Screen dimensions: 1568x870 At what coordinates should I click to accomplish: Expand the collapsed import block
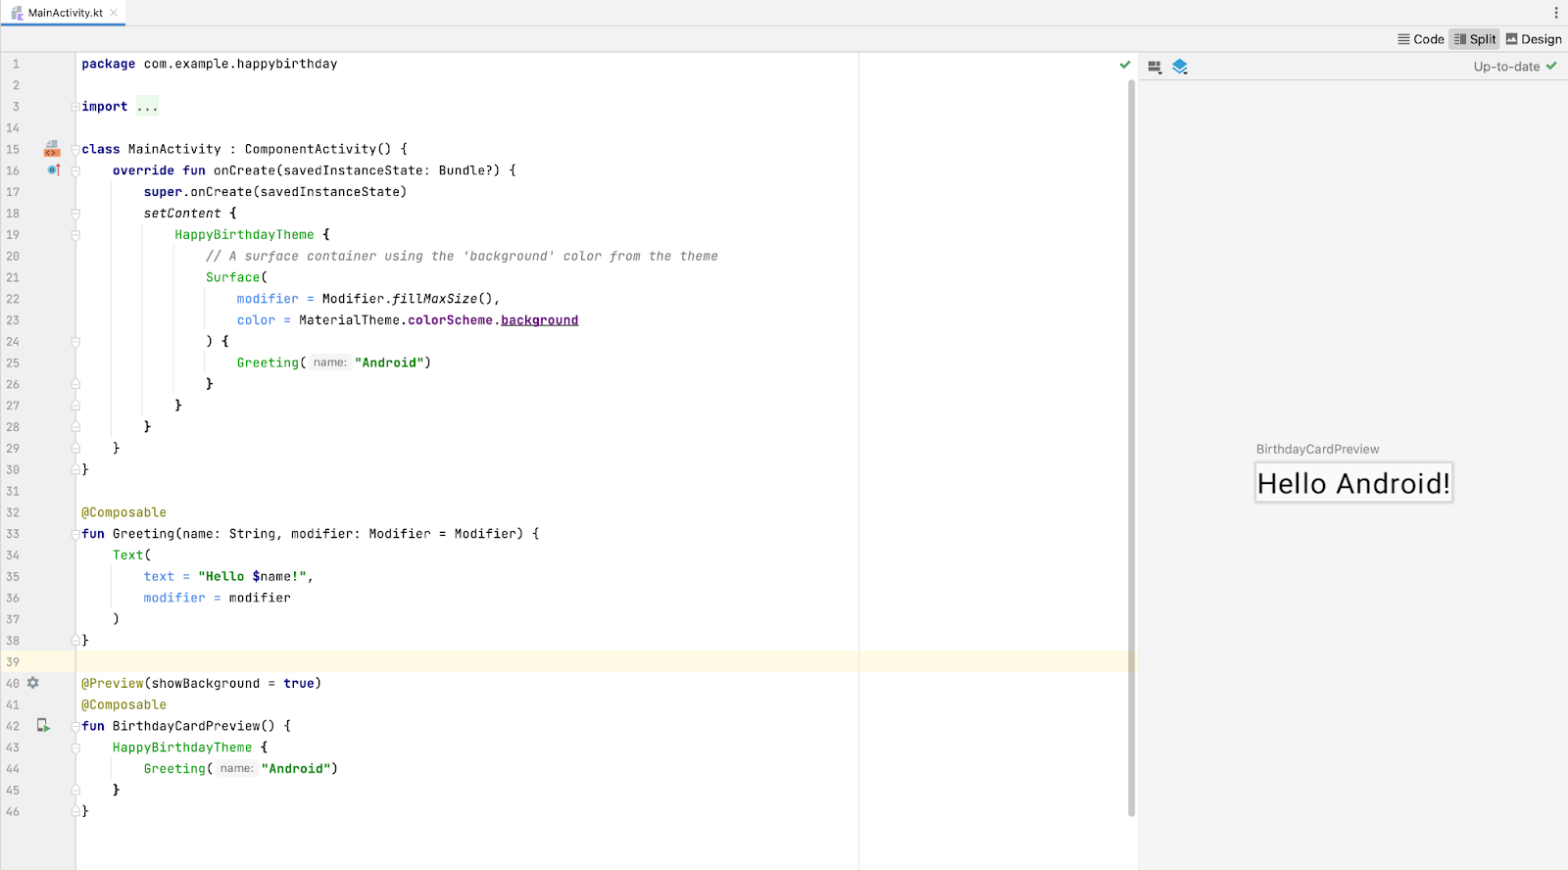point(147,107)
